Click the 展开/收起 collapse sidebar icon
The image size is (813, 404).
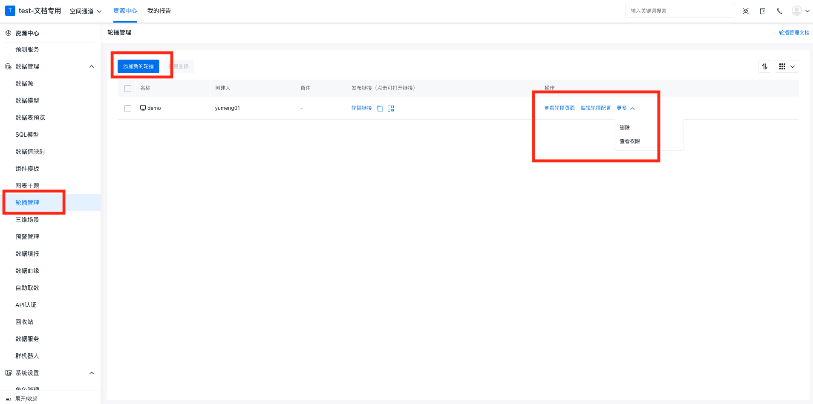pyautogui.click(x=8, y=399)
